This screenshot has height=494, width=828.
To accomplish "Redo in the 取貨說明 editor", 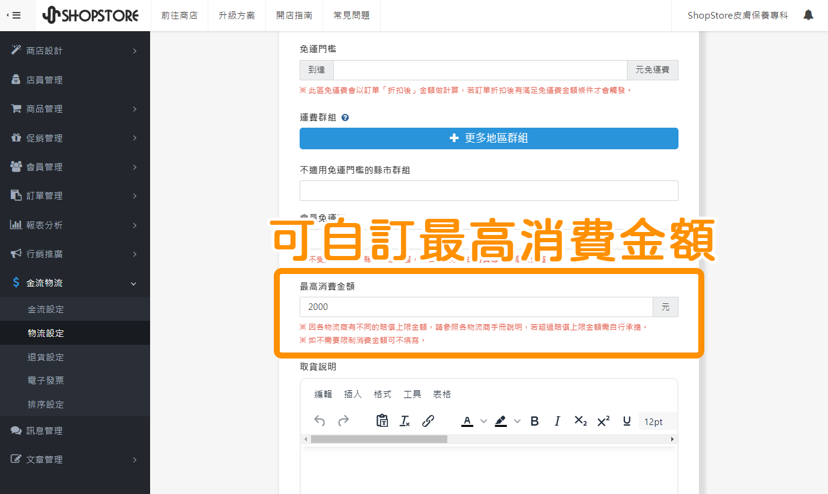I will [x=343, y=421].
